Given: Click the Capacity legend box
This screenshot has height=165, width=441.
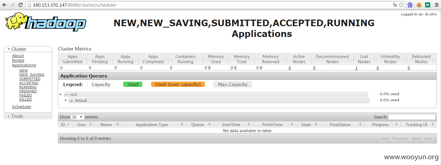Looking at the screenshot, I should point(101,84).
